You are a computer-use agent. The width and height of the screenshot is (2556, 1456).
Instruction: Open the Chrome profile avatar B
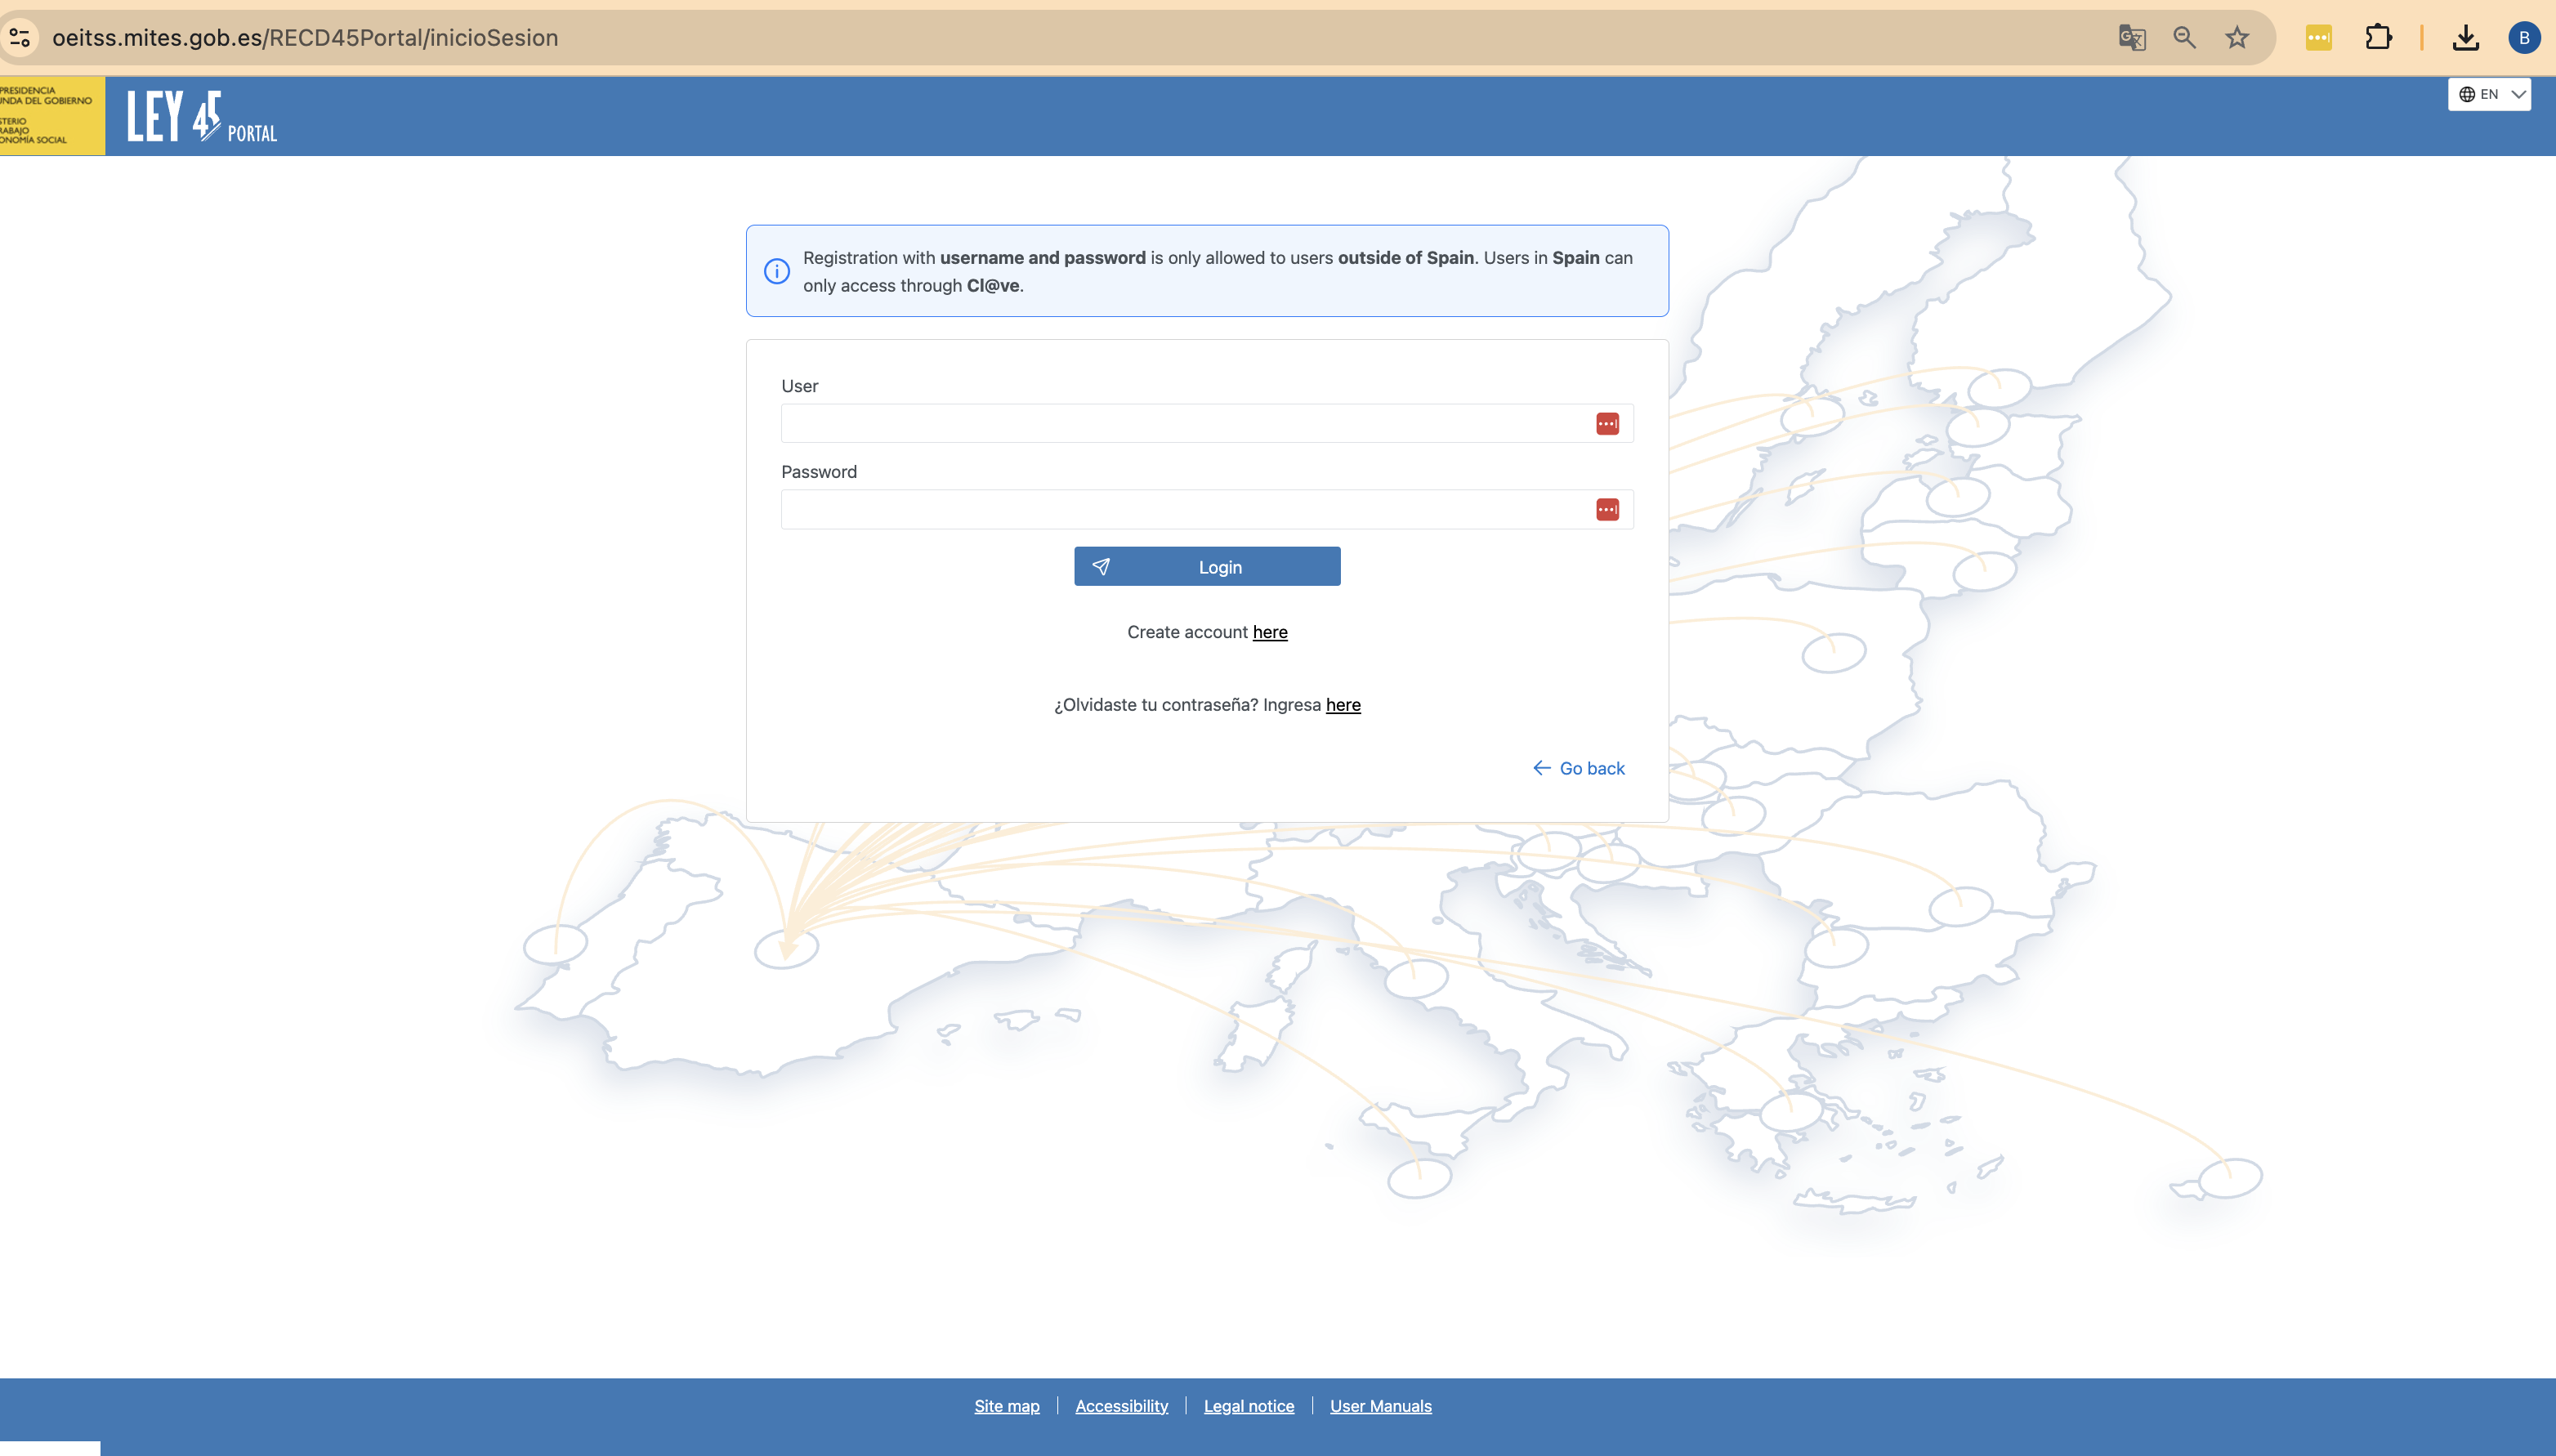[2523, 38]
